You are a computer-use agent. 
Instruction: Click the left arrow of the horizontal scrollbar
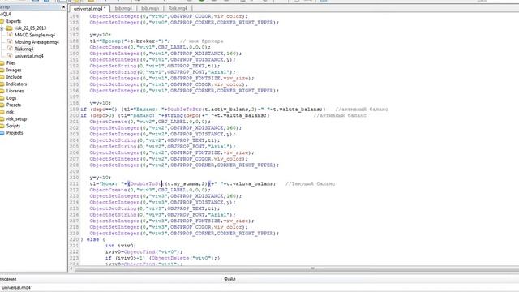71,268
